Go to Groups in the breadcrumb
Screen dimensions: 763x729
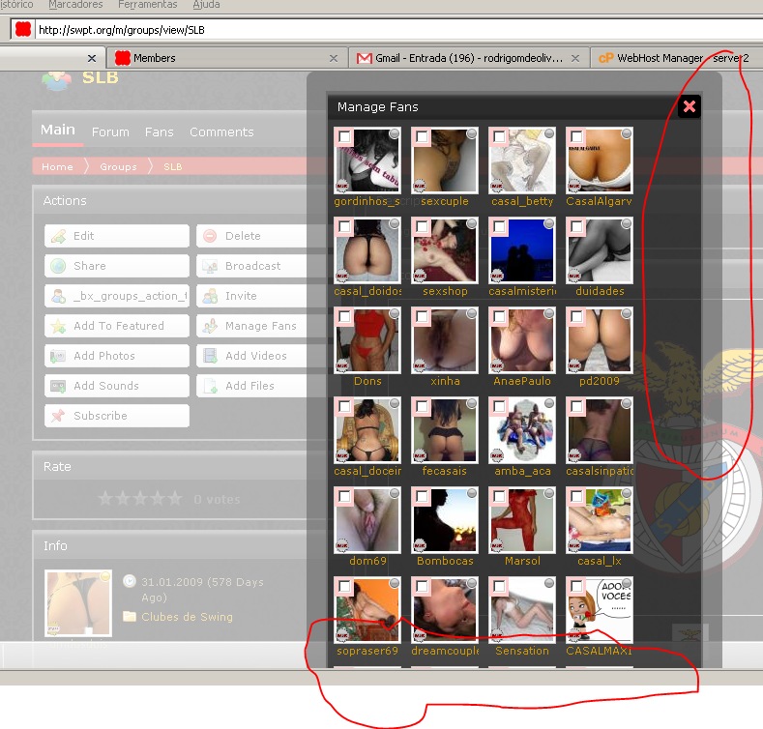pyautogui.click(x=118, y=166)
